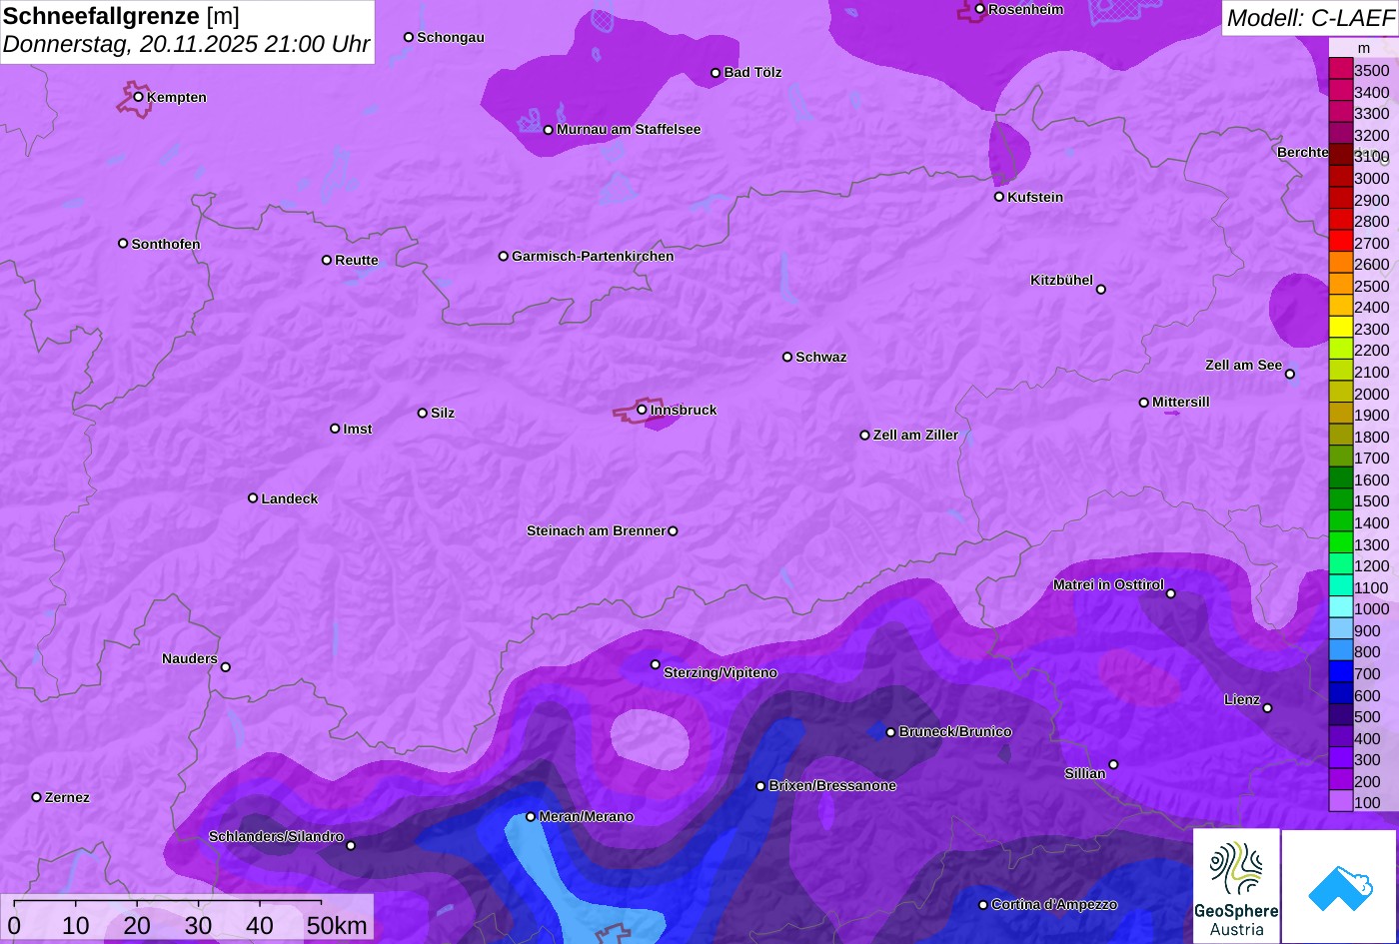Image resolution: width=1399 pixels, height=944 pixels.
Task: Click the Matrei in Osttirol label
Action: (1108, 585)
